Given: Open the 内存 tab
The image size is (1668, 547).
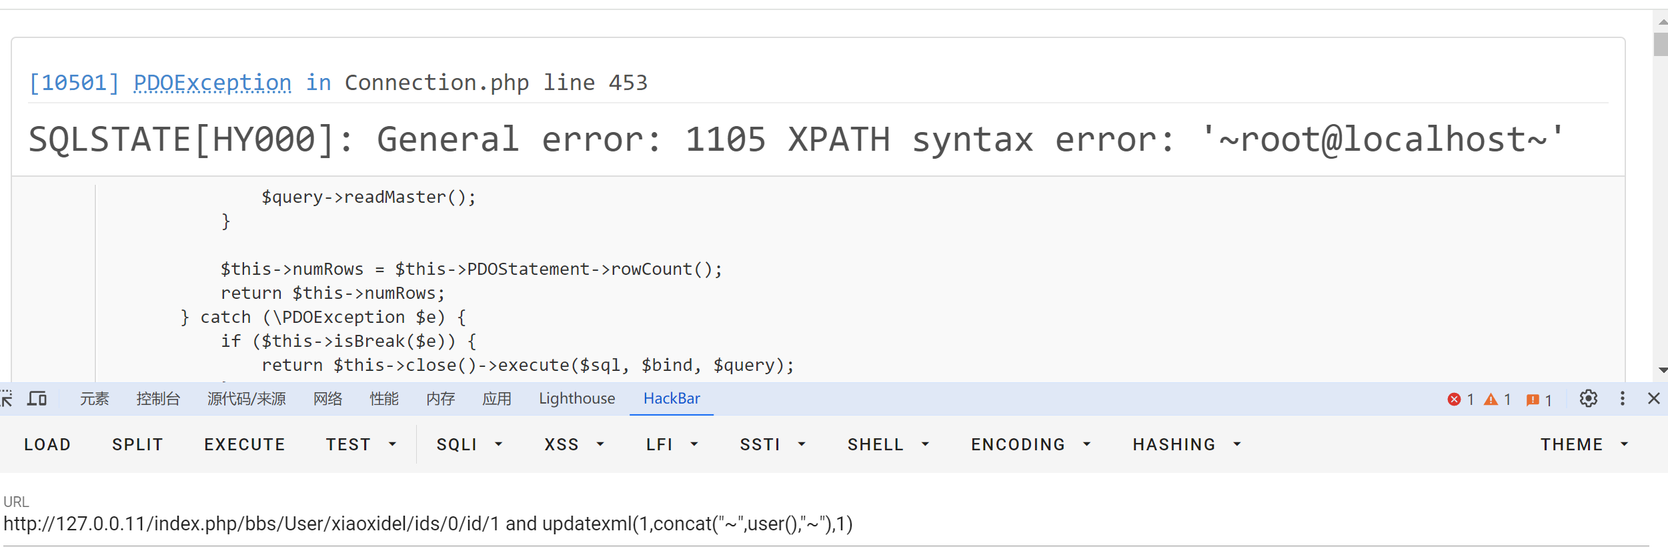Looking at the screenshot, I should [x=441, y=399].
